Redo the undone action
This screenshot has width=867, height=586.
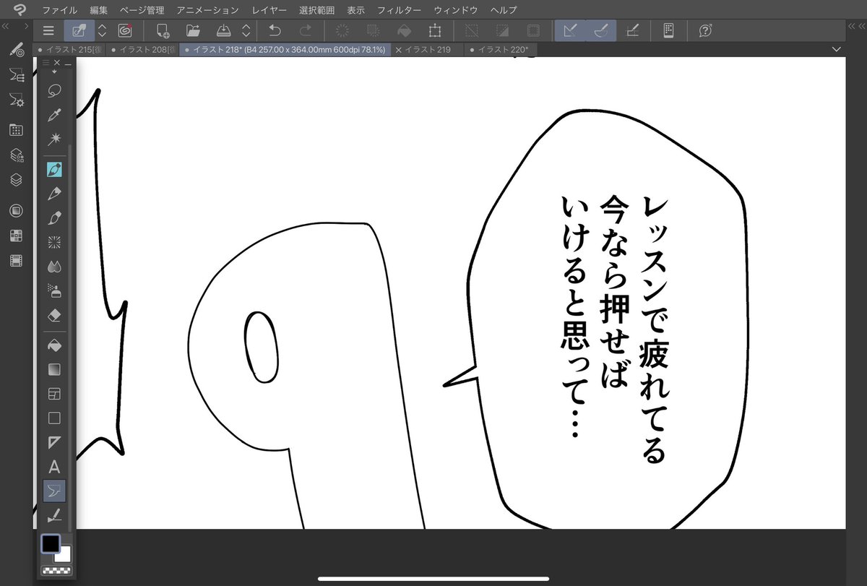(306, 30)
